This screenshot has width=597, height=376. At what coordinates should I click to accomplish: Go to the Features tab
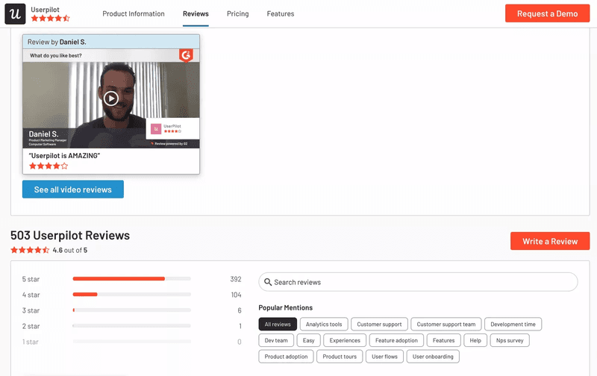click(280, 13)
